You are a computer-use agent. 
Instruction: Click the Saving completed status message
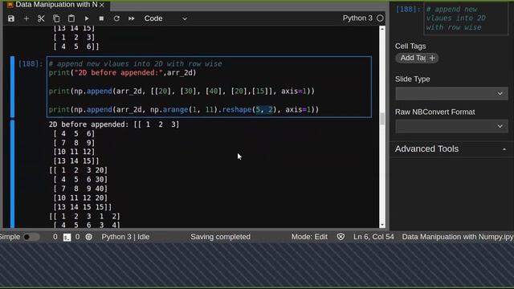point(220,237)
